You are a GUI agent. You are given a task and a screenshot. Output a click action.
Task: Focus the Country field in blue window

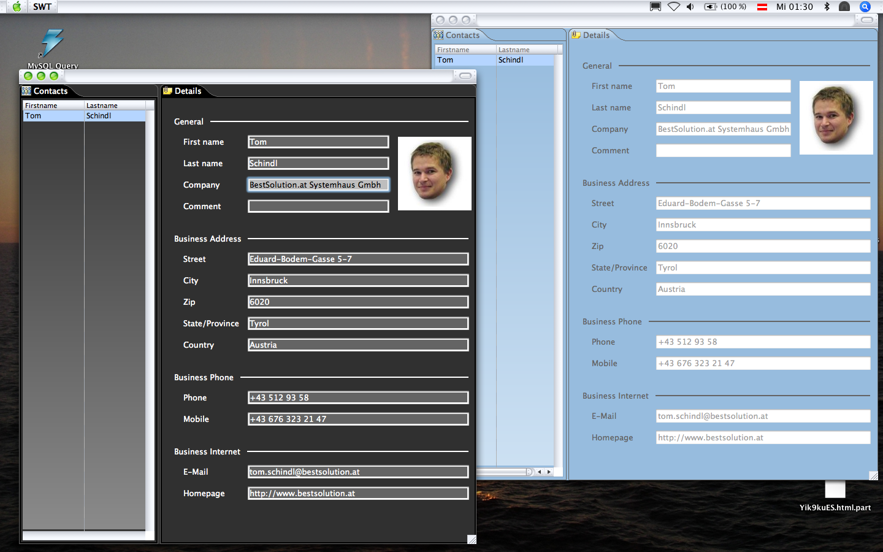763,289
